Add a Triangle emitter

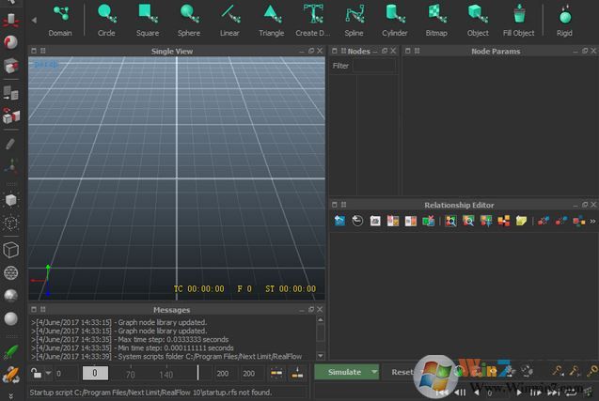271,14
